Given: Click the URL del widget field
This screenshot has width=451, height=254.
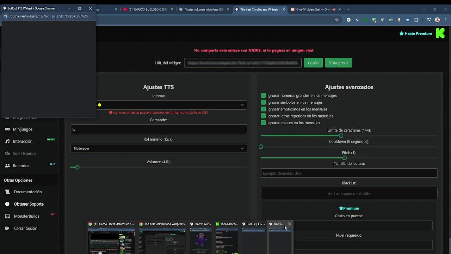Looking at the screenshot, I should point(243,63).
